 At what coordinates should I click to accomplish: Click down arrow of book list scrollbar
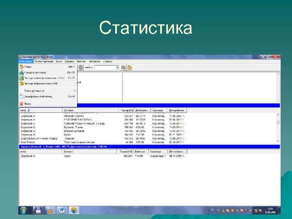point(278,142)
